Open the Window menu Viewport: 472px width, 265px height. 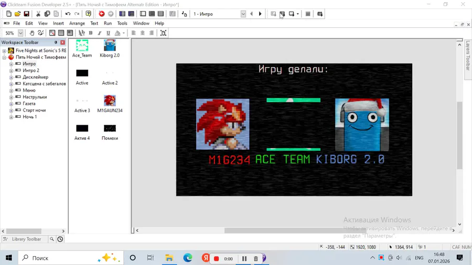[141, 23]
